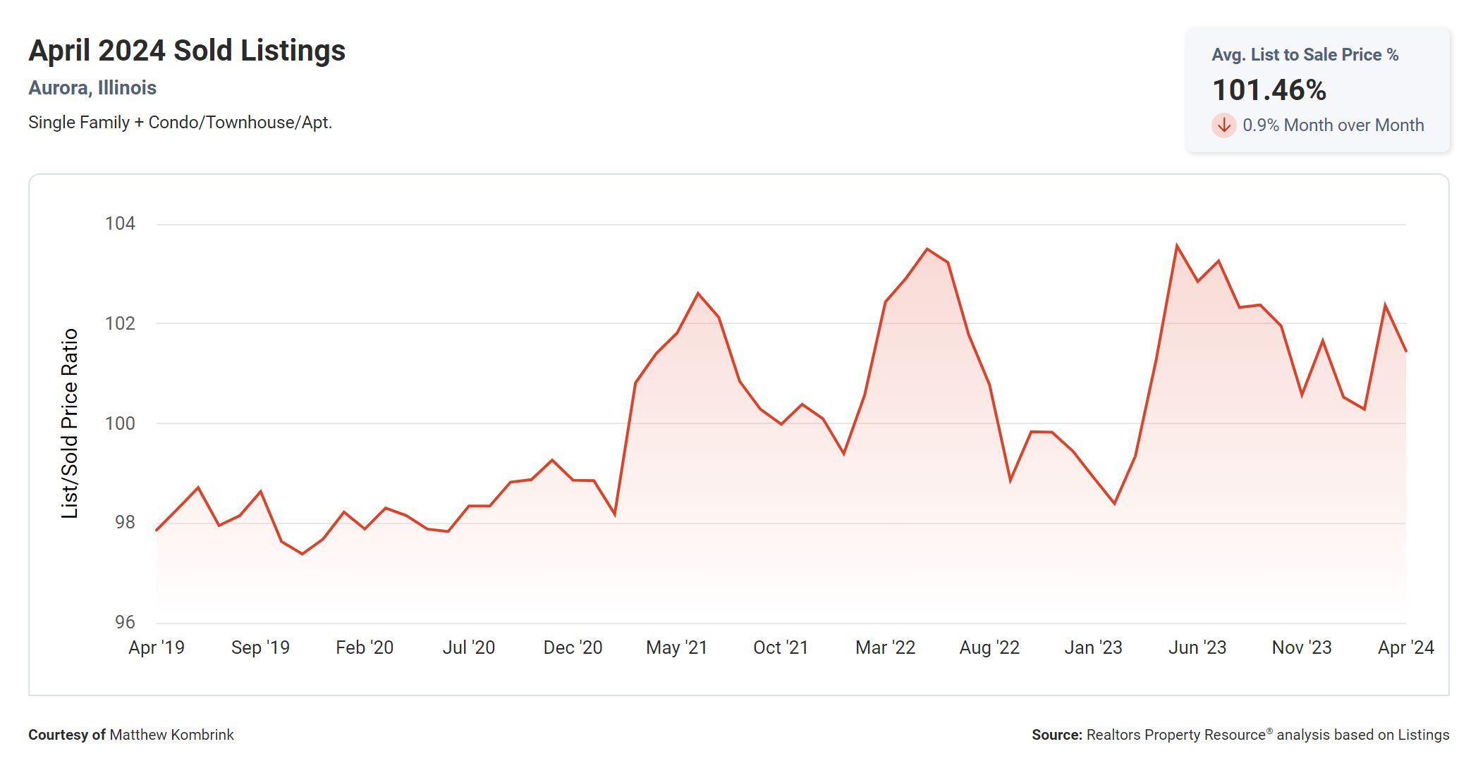Screen dimensions: 1478x775
Task: Click the 0.9% Month over Month text
Action: tap(1333, 125)
